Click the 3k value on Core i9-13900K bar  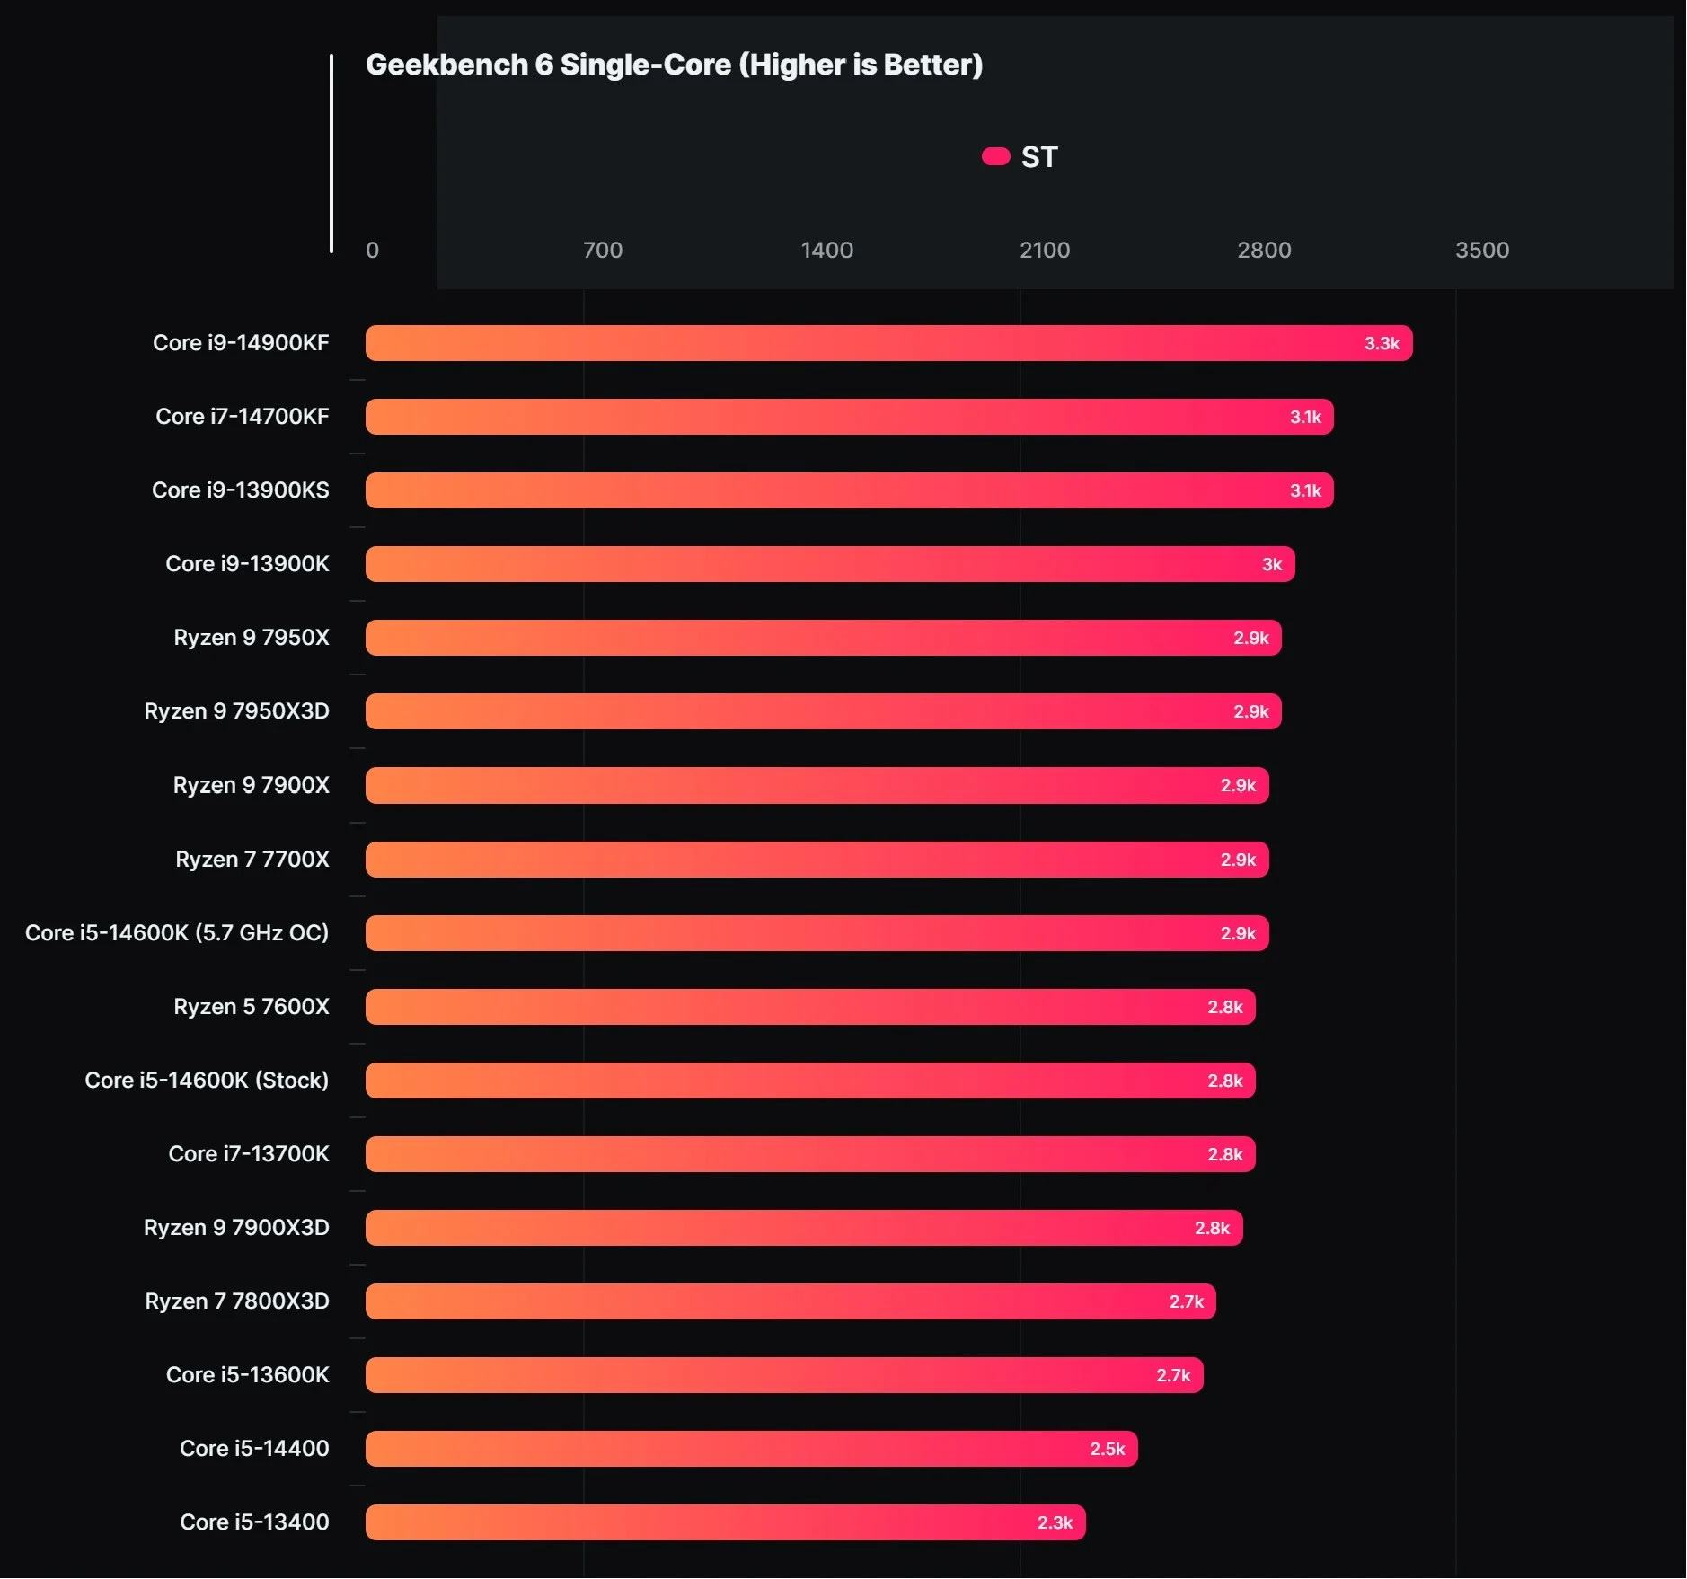point(1271,565)
